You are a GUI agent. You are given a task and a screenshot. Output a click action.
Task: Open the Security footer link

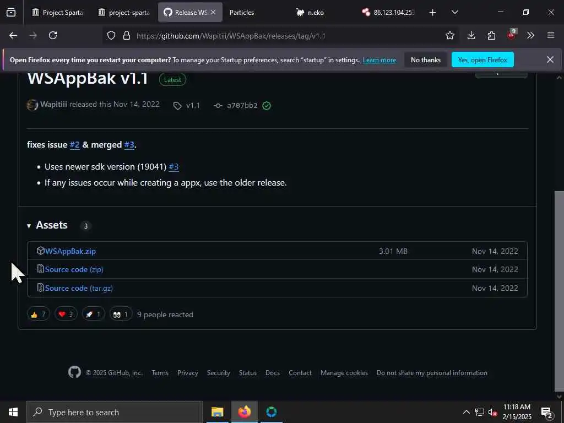(218, 373)
